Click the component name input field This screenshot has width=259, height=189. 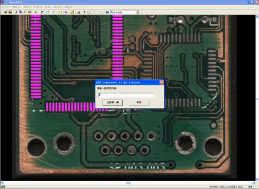click(x=126, y=95)
